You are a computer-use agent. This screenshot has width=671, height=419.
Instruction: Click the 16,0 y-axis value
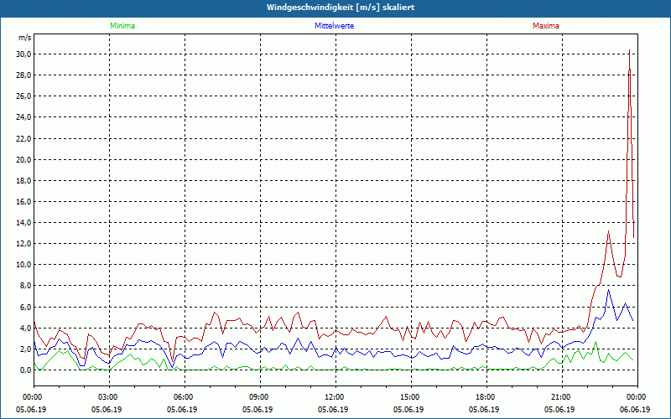coord(25,201)
